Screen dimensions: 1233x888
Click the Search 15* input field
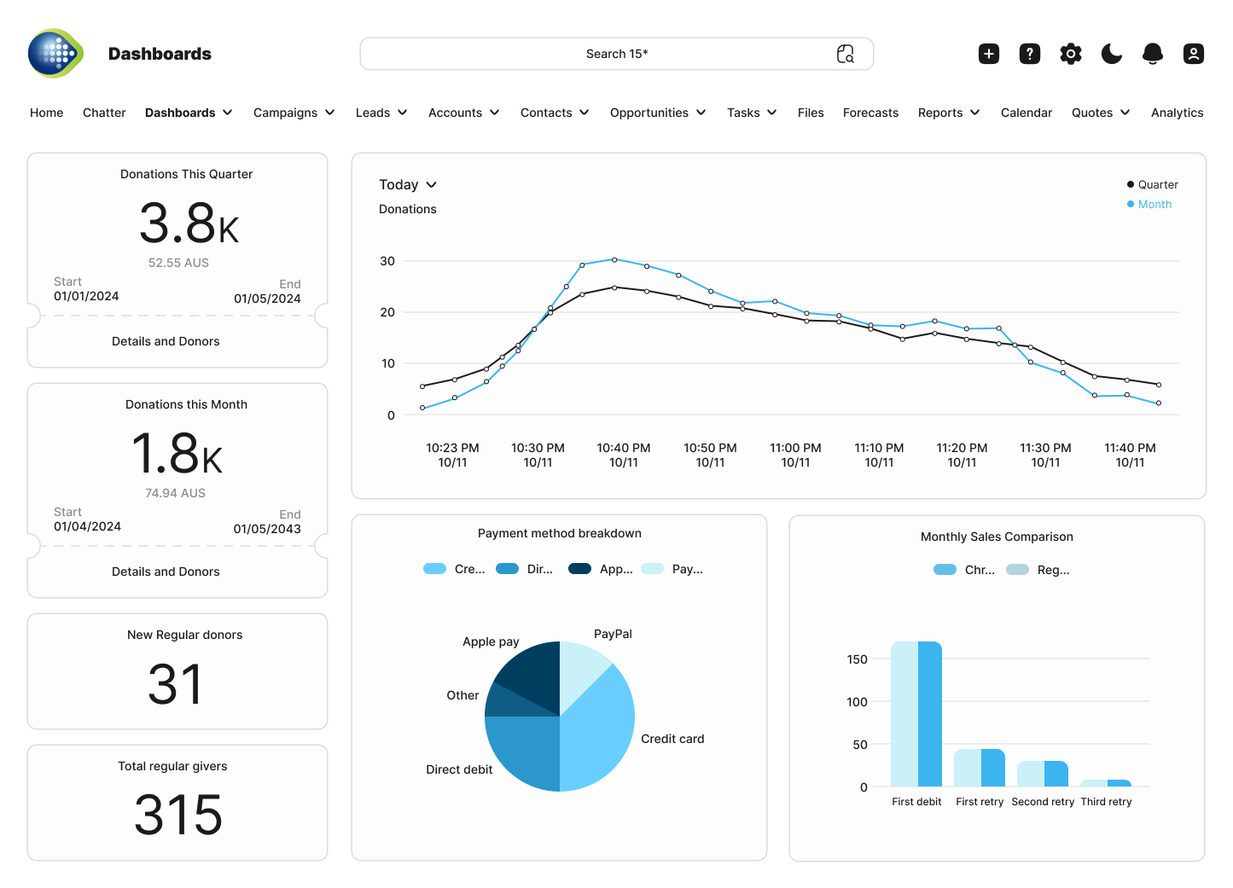[x=616, y=54]
